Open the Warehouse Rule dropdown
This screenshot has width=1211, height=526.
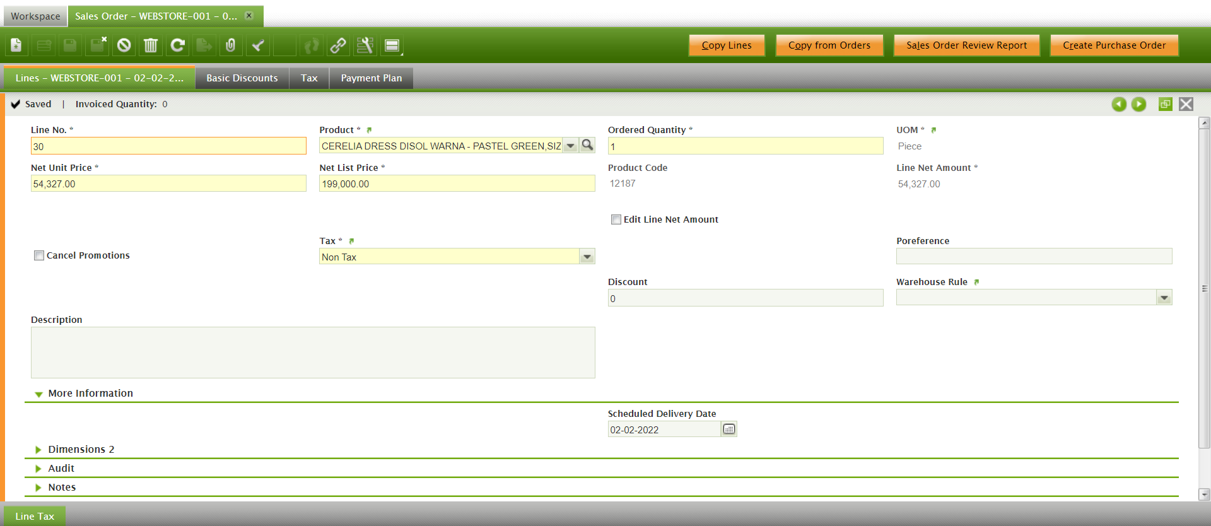(1164, 298)
